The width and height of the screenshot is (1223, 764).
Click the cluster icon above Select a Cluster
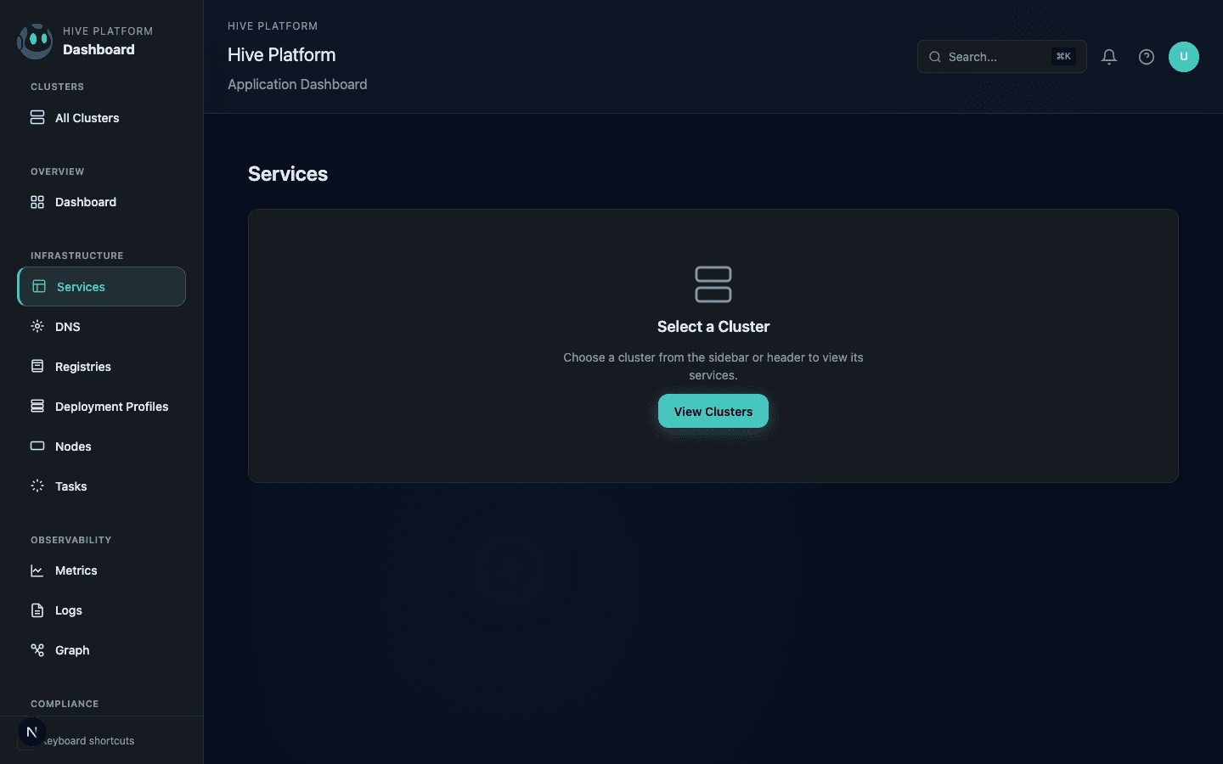pos(713,284)
